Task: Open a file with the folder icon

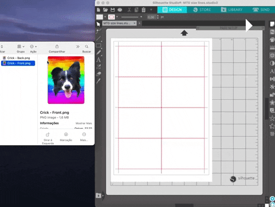Action: (x=105, y=10)
